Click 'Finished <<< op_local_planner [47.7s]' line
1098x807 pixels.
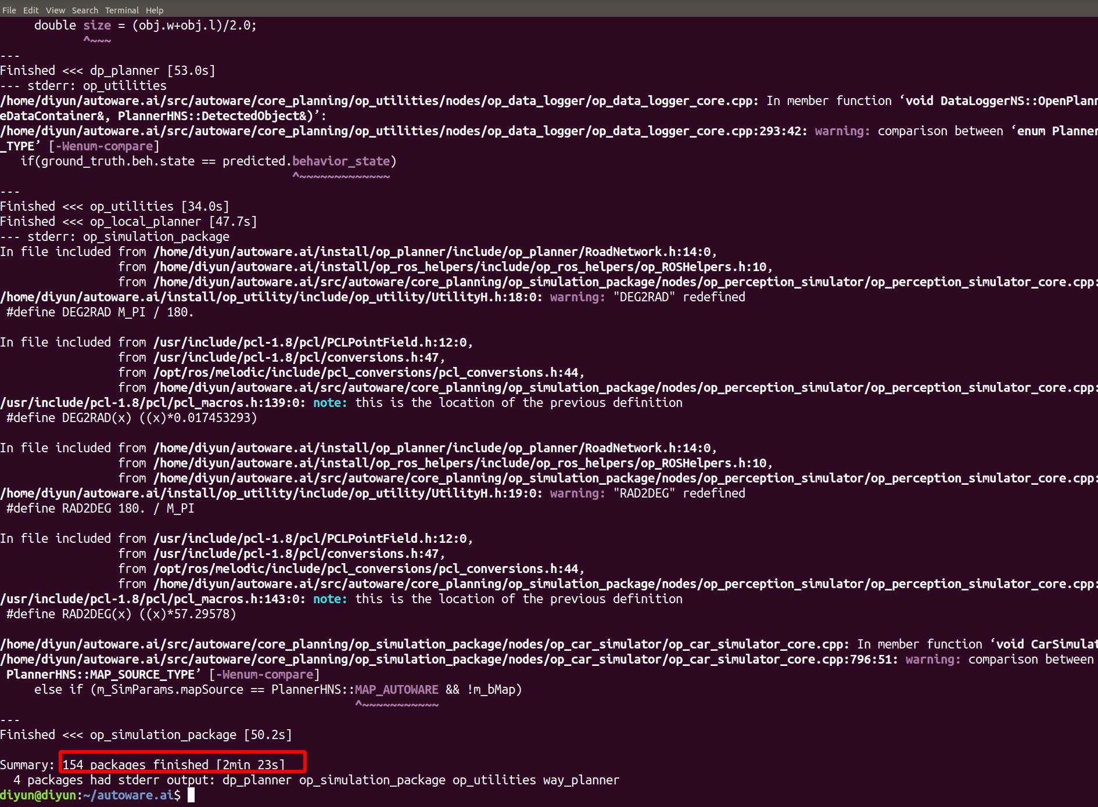128,222
